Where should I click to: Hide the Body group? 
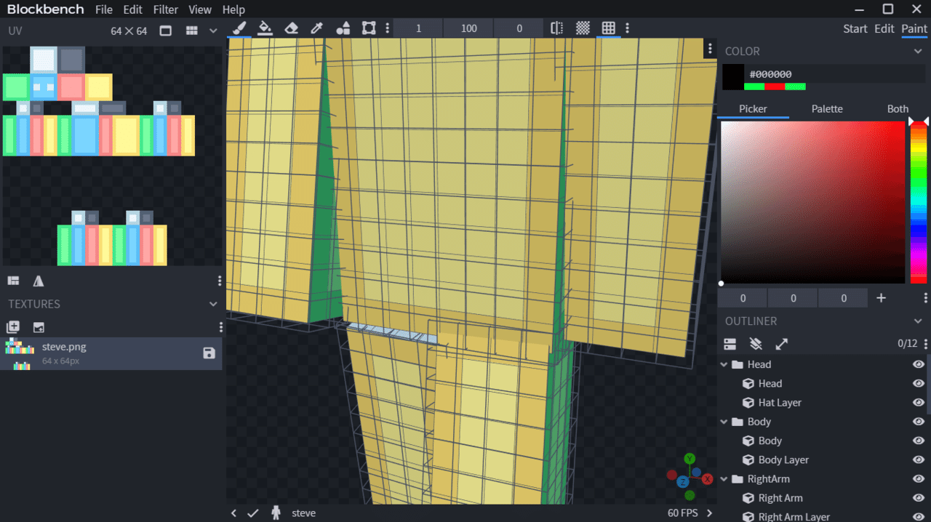click(x=918, y=422)
